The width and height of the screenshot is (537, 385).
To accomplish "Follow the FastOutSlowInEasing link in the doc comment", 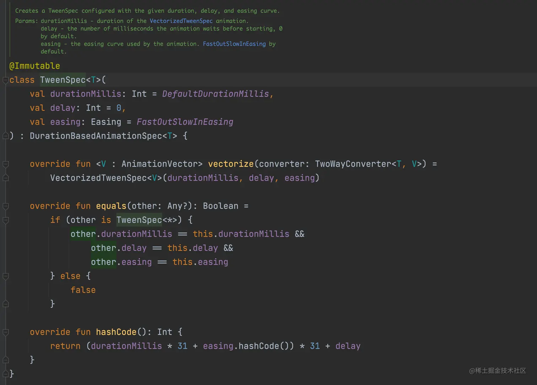I will 234,44.
